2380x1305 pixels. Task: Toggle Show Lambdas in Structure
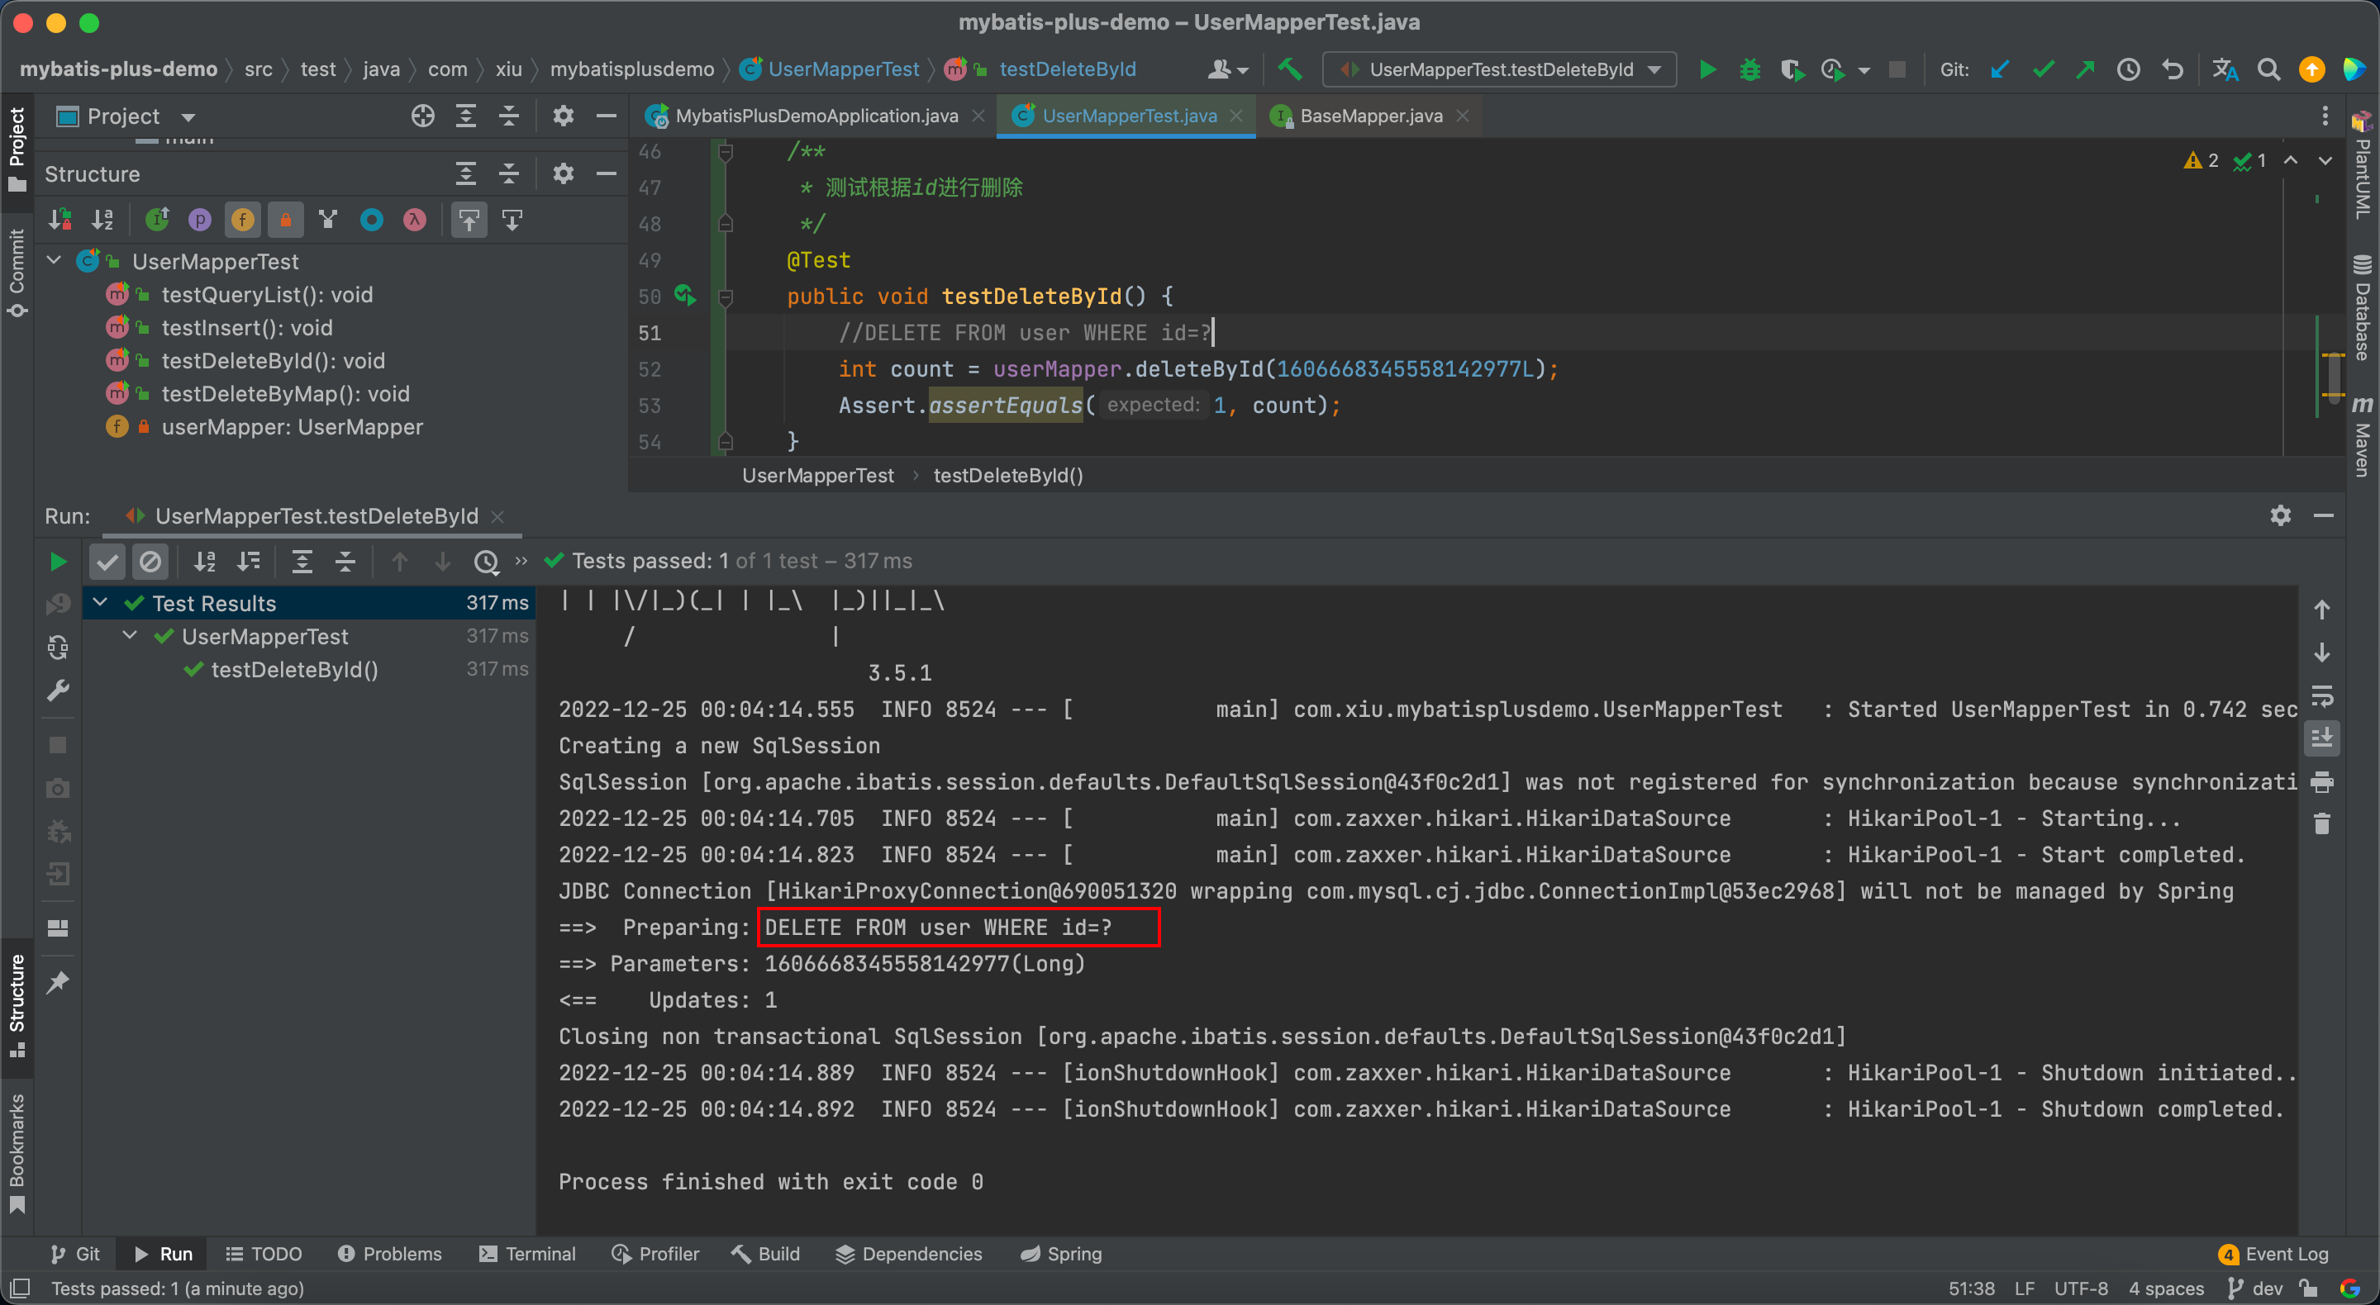(x=415, y=220)
